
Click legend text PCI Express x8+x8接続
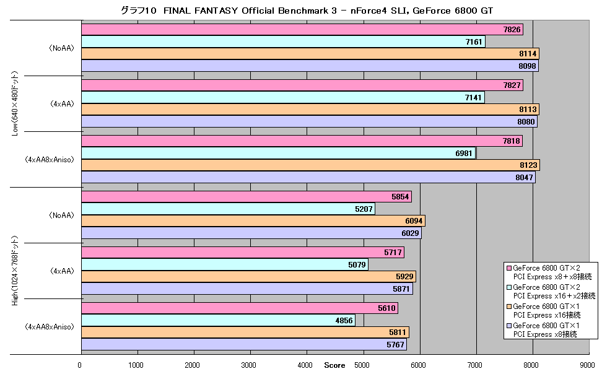point(552,277)
